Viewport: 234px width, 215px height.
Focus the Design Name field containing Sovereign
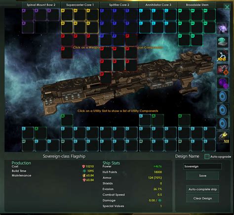tap(202, 166)
